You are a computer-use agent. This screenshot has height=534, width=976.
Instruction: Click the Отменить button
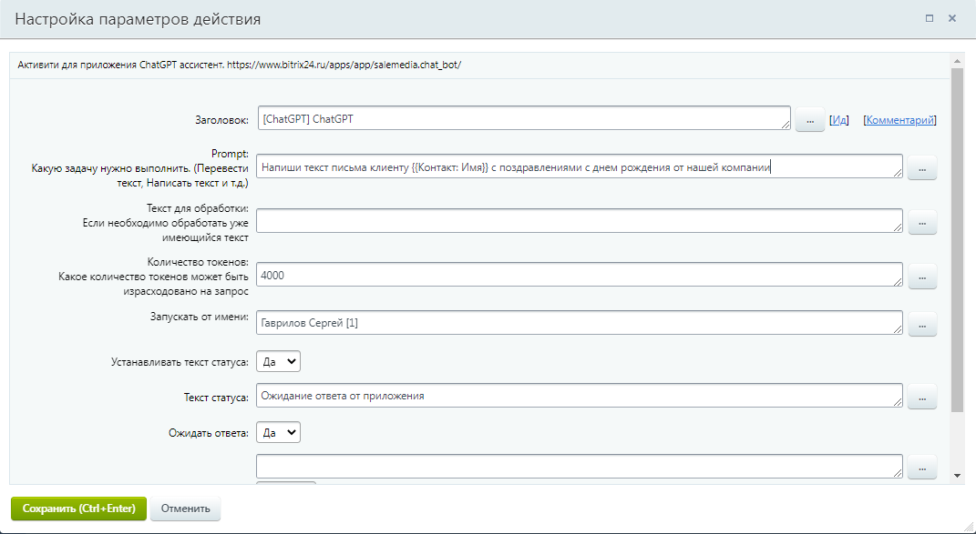click(185, 509)
